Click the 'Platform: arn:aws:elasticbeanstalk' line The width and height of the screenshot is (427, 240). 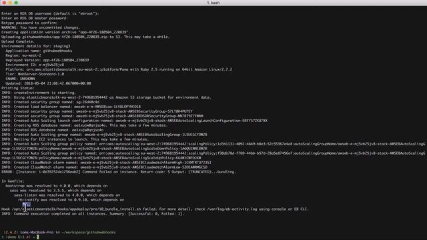119,69
